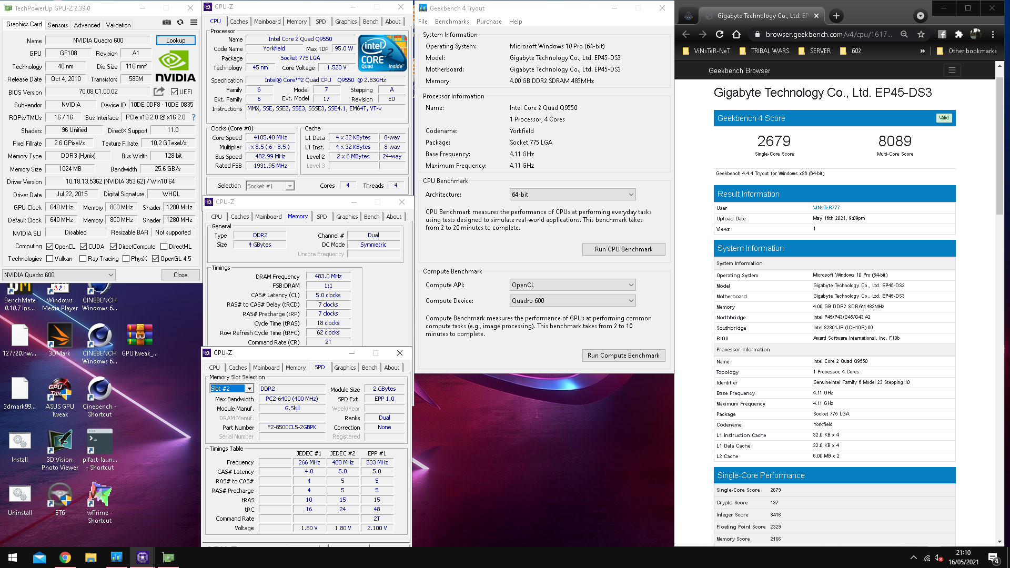1010x568 pixels.
Task: Open the Windows Media Player desktop icon
Action: (x=59, y=297)
